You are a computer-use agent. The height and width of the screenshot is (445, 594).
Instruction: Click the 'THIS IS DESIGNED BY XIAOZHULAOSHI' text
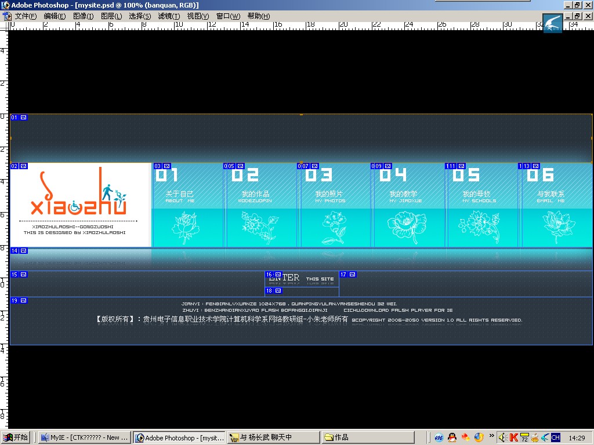point(75,232)
